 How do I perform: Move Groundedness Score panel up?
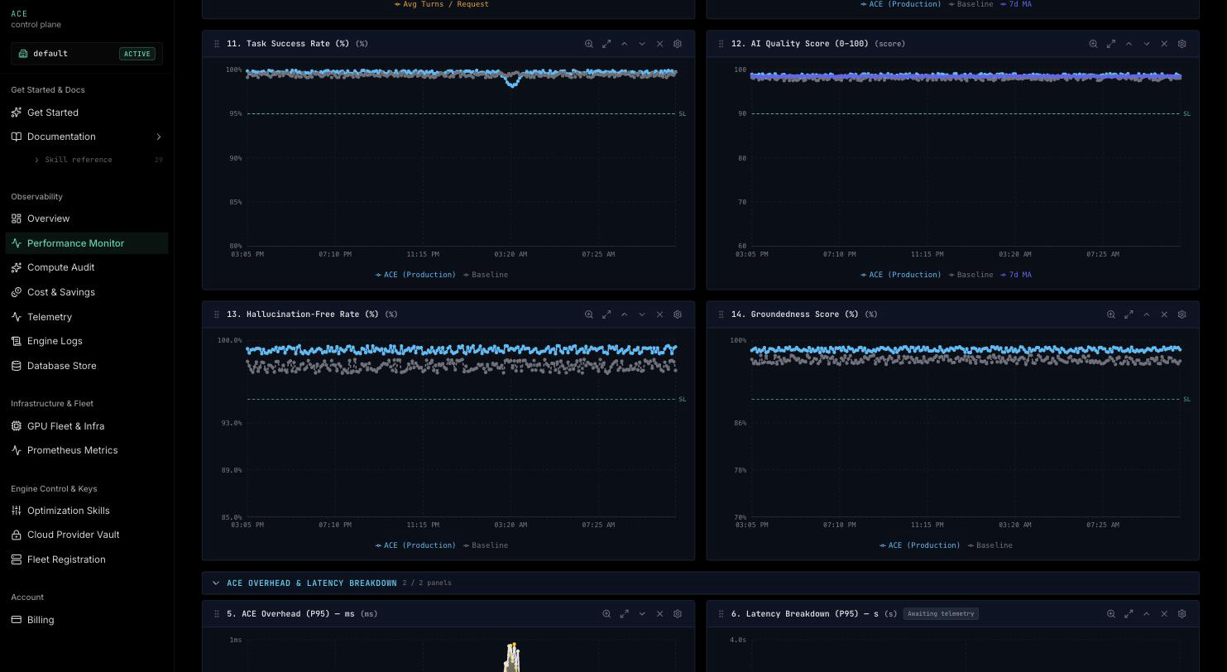[1147, 314]
